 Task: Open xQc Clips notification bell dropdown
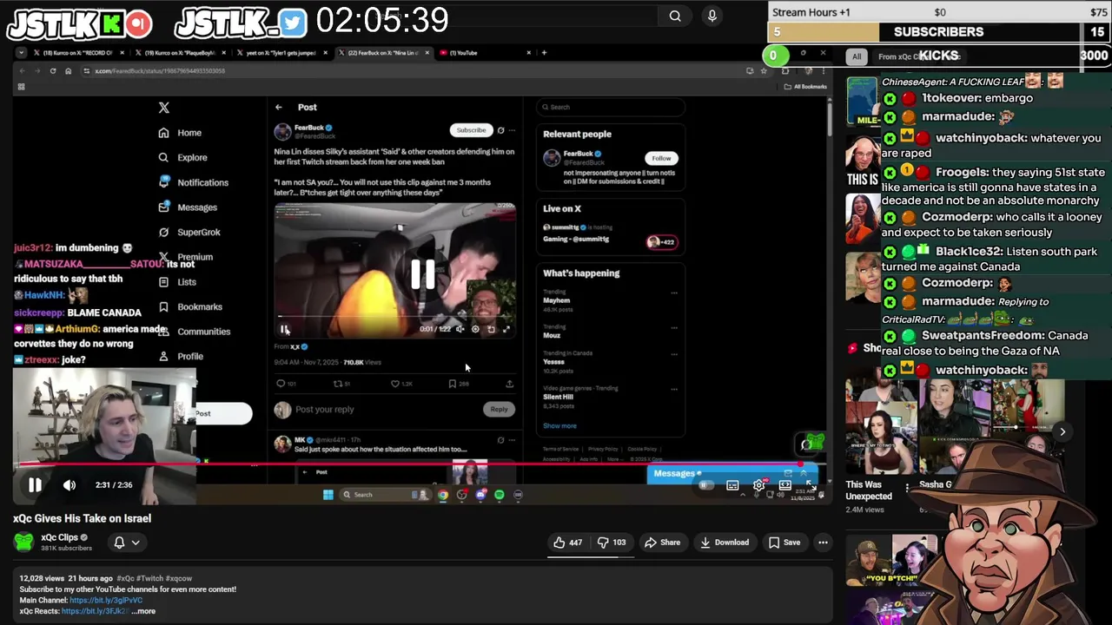tap(127, 543)
